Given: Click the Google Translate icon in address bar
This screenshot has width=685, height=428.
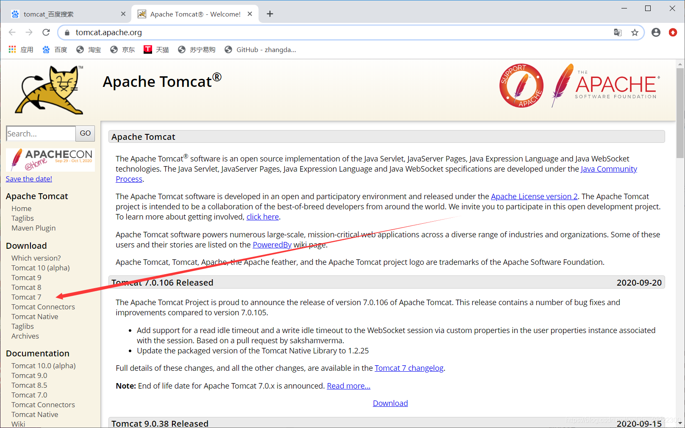Looking at the screenshot, I should [618, 32].
